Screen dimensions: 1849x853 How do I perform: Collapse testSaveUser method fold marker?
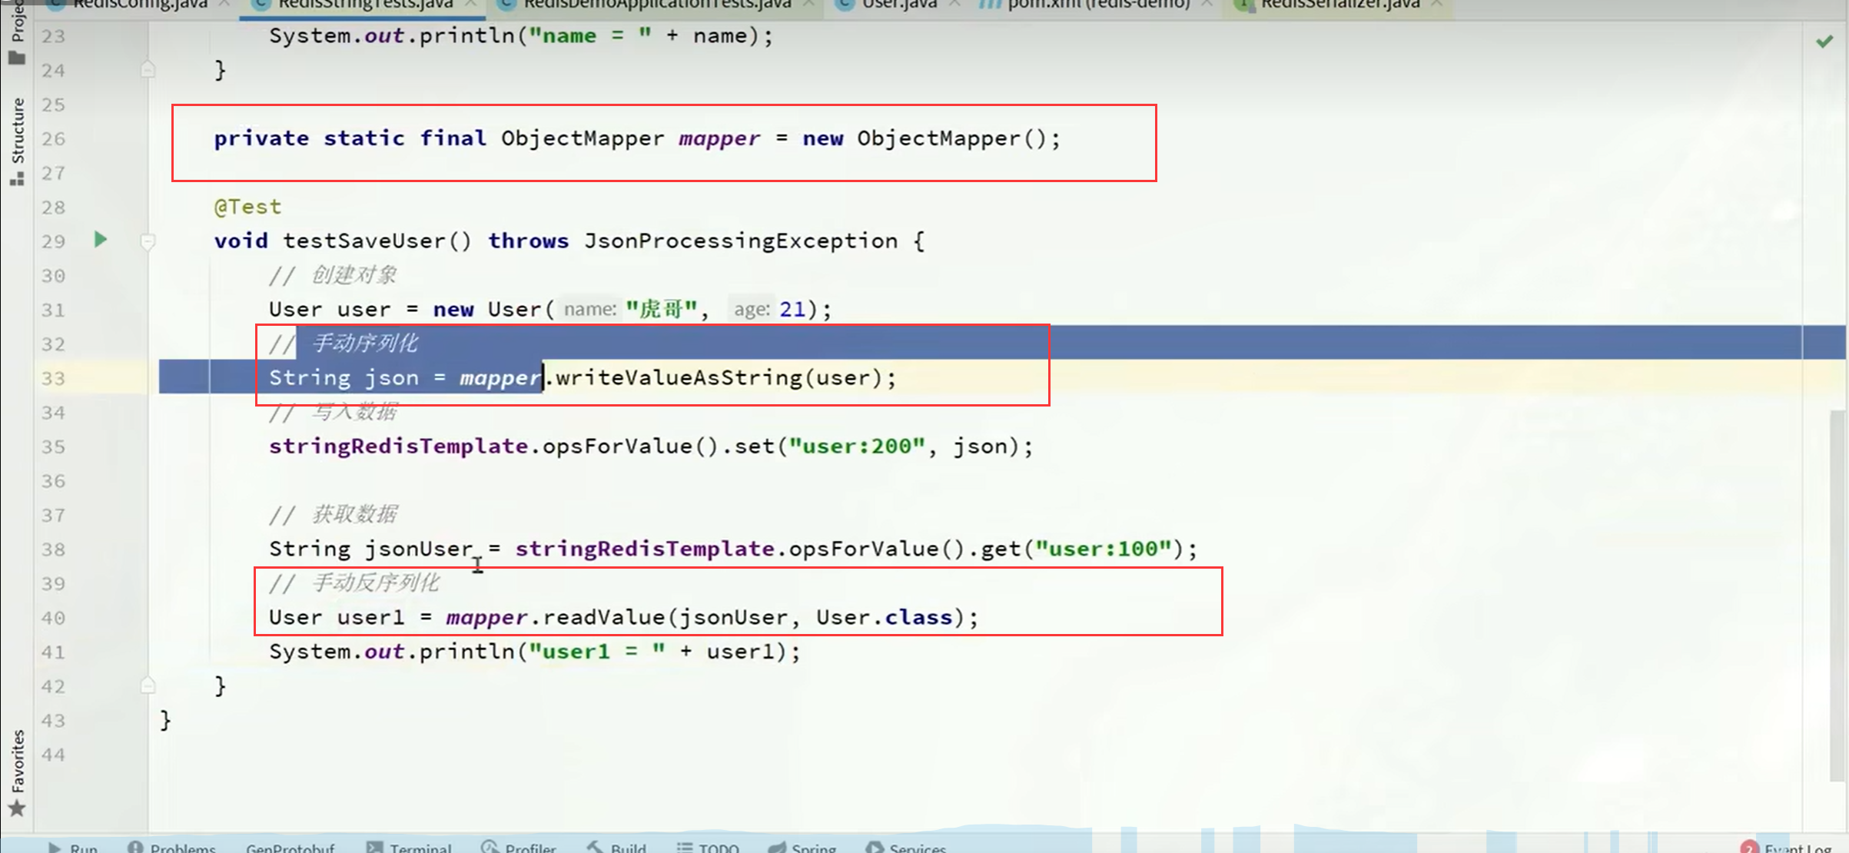(148, 241)
